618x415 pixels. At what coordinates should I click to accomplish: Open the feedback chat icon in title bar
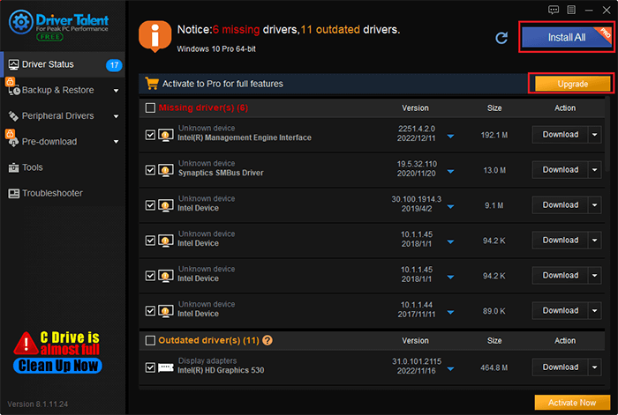(x=554, y=10)
